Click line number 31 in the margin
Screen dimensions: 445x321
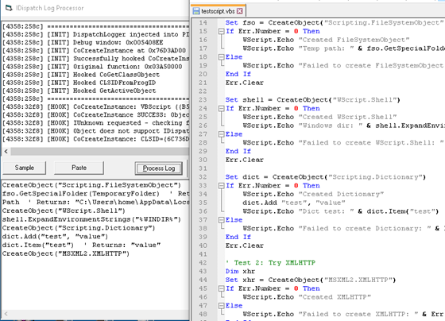coord(203,168)
